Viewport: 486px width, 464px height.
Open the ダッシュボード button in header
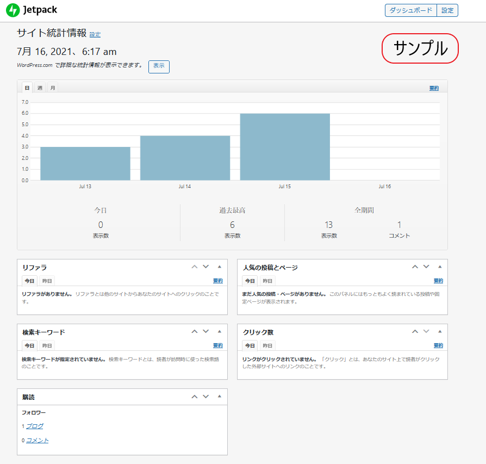coord(410,10)
